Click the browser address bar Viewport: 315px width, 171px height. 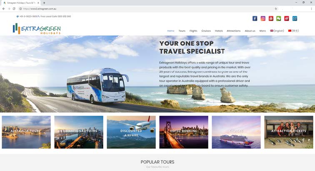coord(147,9)
